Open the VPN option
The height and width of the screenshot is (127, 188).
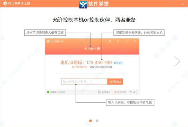133,92
